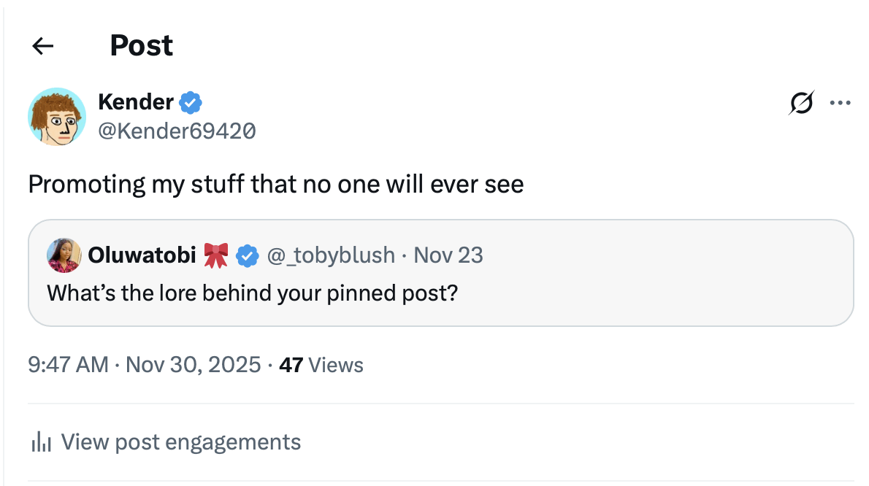Viewport: 869px width, 486px height.
Task: Open the Grok actions icon
Action: pos(800,104)
